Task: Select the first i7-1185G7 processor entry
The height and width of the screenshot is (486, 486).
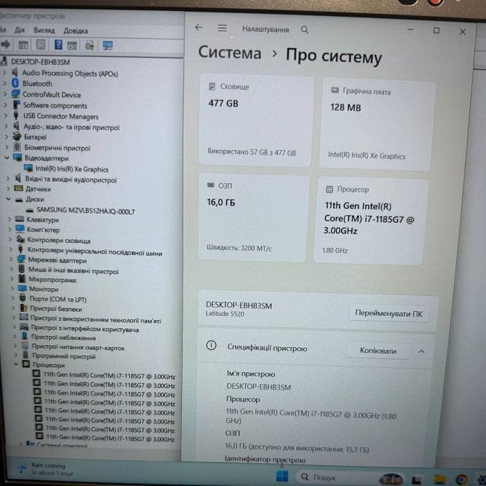Action: (x=109, y=376)
